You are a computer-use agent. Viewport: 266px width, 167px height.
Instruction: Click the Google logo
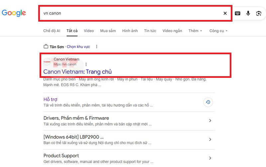click(x=14, y=13)
